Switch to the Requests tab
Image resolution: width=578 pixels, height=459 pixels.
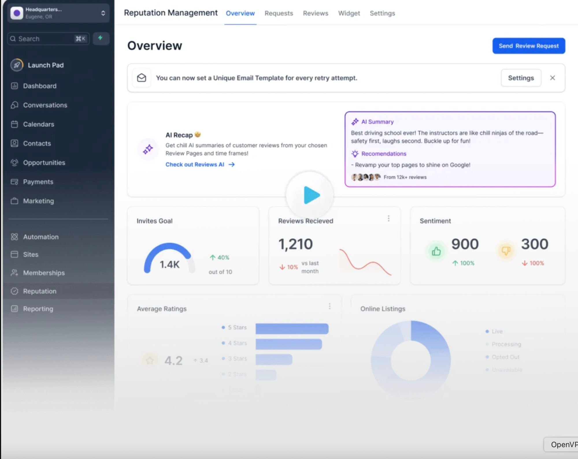279,13
